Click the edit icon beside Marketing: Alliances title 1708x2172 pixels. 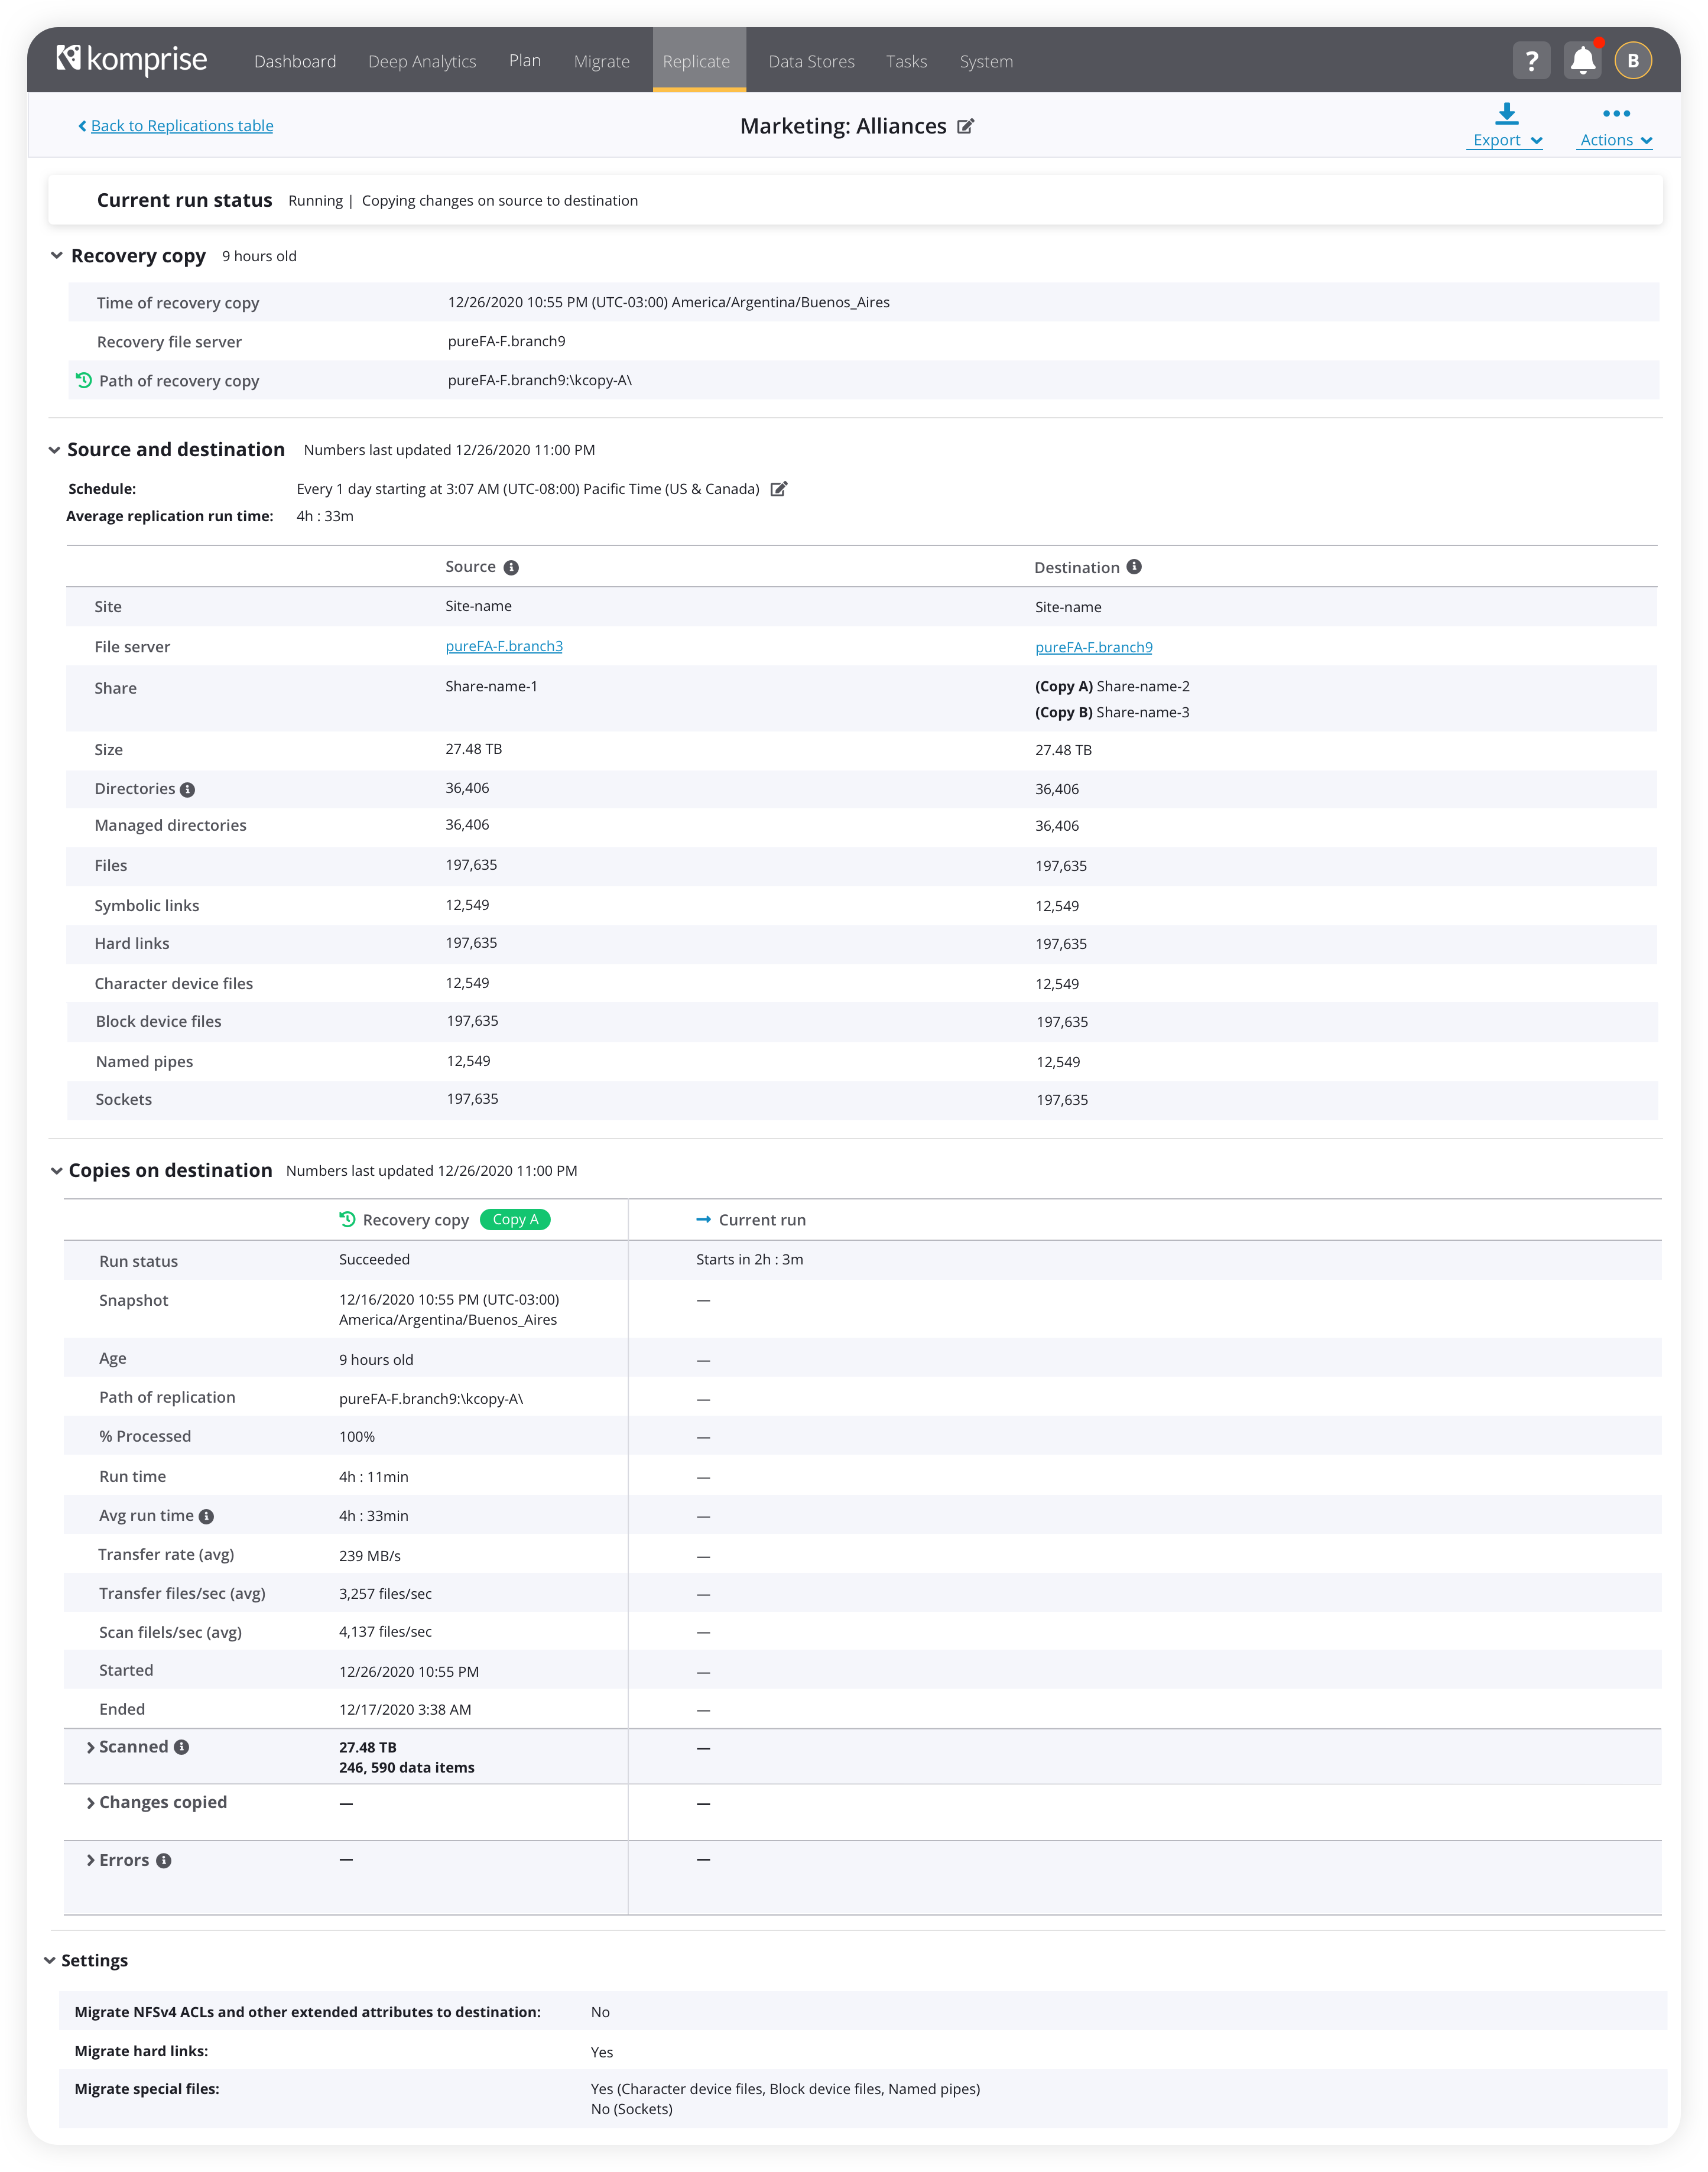coord(965,127)
